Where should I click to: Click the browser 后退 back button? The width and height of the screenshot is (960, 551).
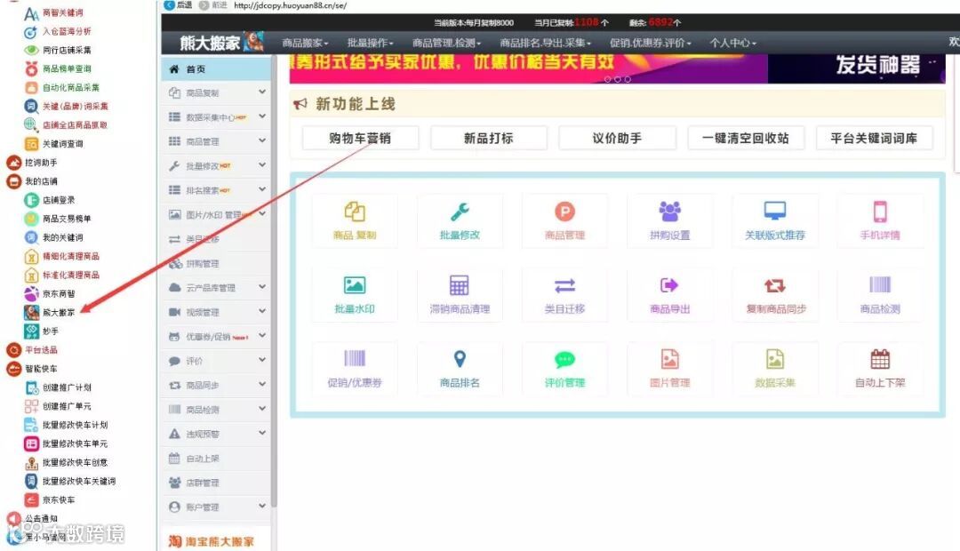pos(178,5)
